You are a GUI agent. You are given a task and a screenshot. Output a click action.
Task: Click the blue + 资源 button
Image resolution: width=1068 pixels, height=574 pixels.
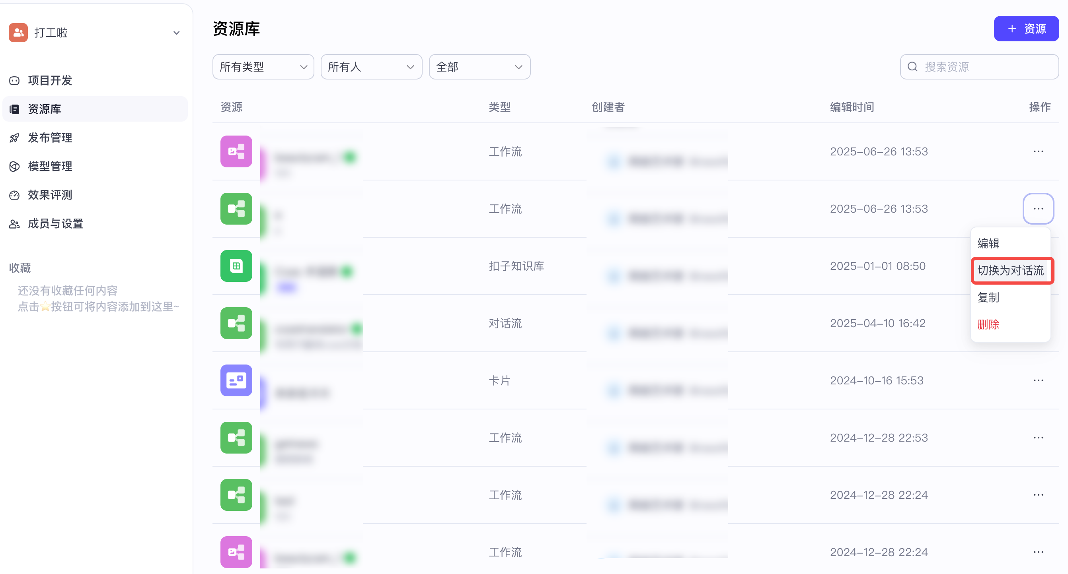point(1026,29)
